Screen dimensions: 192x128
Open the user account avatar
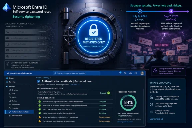(x=142, y=73)
